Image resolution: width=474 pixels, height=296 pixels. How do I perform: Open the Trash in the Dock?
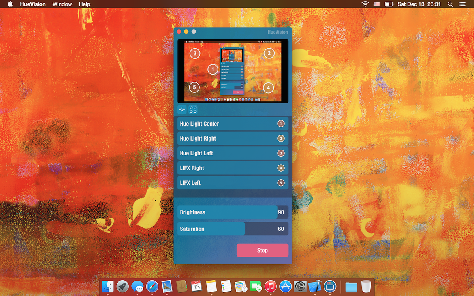366,286
